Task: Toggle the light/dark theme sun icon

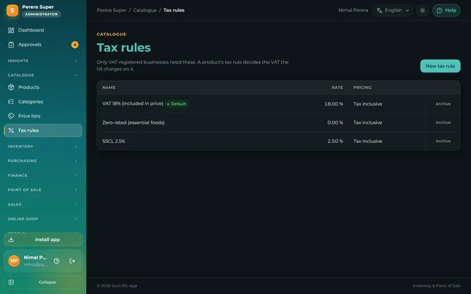Action: click(x=422, y=10)
